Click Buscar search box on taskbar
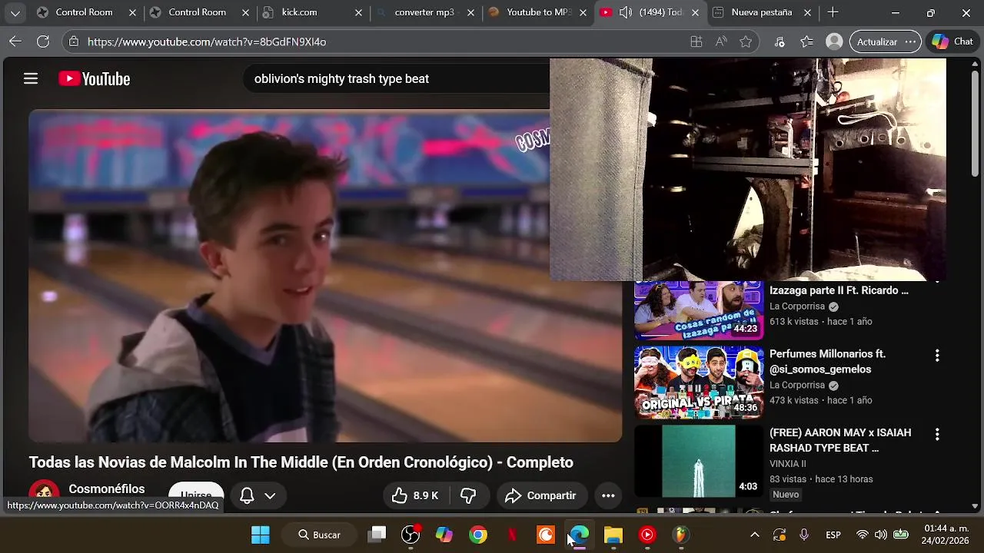The image size is (984, 553). [x=319, y=535]
